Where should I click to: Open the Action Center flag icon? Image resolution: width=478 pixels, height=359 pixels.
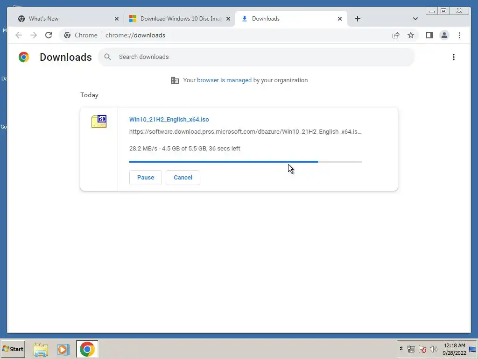tap(422, 349)
